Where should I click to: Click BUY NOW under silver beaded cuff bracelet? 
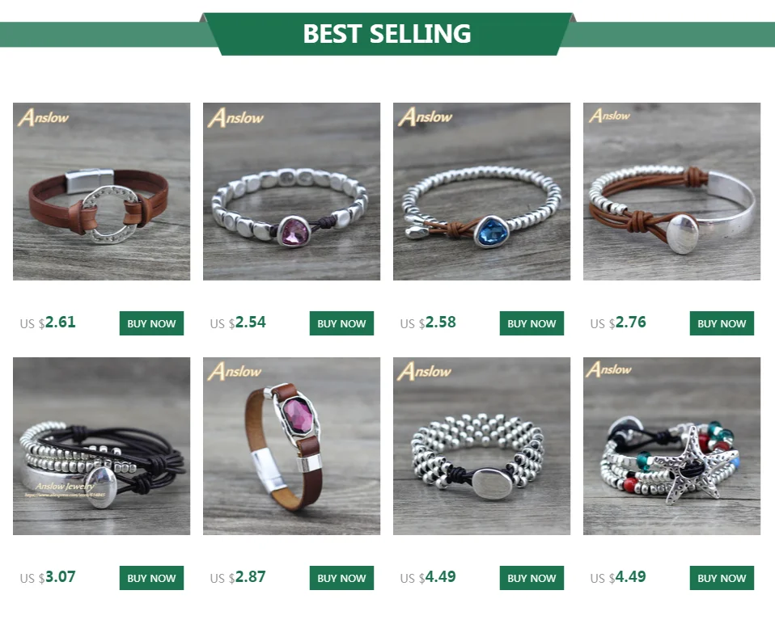pyautogui.click(x=531, y=578)
